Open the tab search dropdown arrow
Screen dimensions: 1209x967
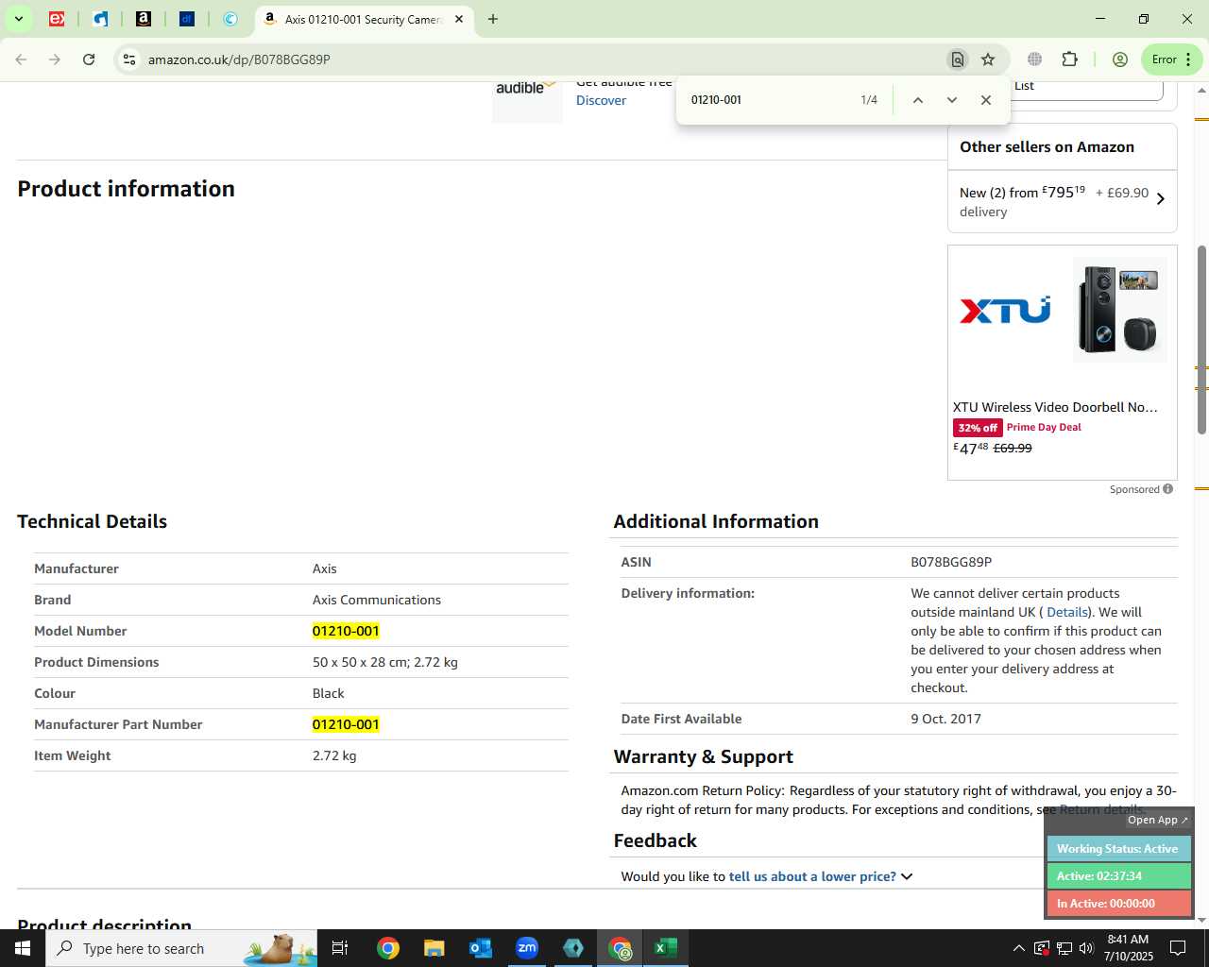point(18,19)
